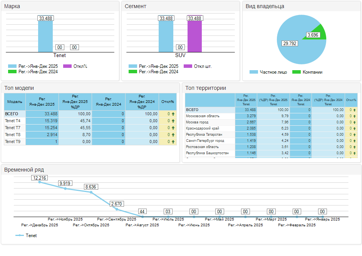
Task: Click the 12.216 December data point
Action: point(40,182)
